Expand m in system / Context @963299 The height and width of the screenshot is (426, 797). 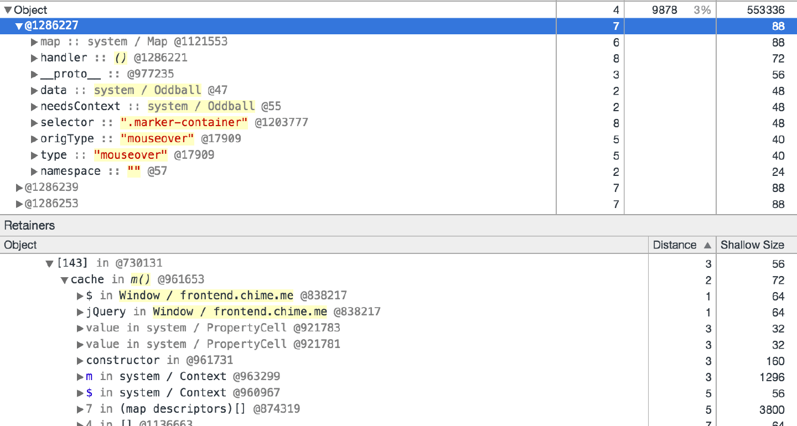coord(80,377)
